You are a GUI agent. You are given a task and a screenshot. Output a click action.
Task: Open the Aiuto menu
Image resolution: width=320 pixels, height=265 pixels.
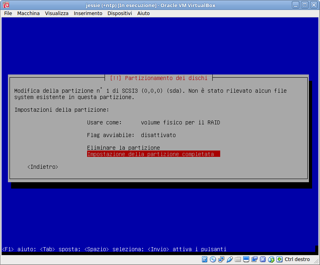point(143,13)
